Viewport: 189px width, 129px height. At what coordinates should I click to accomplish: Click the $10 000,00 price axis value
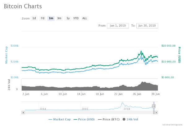point(169,62)
